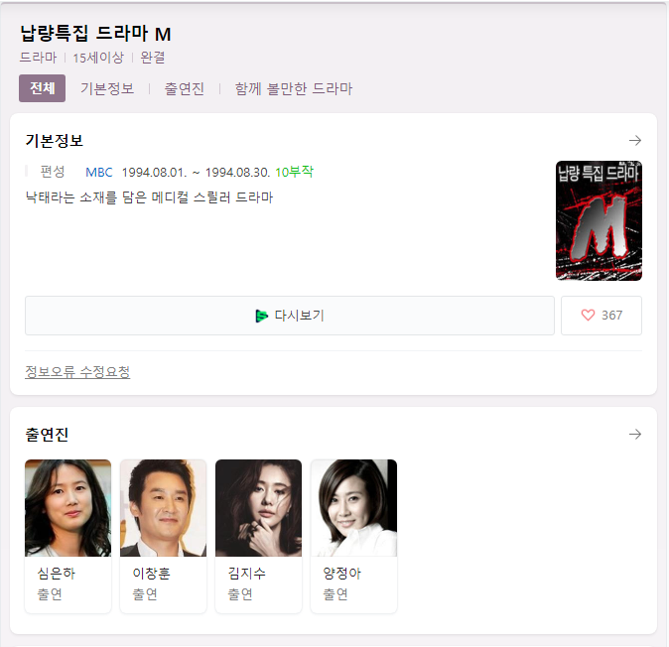Switch to the 기본정보 tab
Image resolution: width=669 pixels, height=647 pixels.
click(x=107, y=88)
